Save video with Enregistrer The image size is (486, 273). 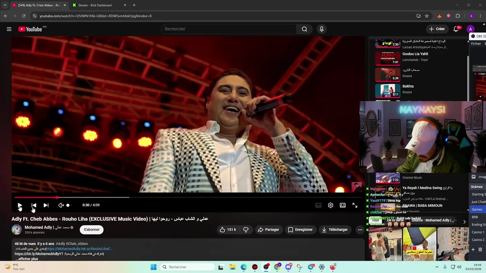click(x=300, y=229)
